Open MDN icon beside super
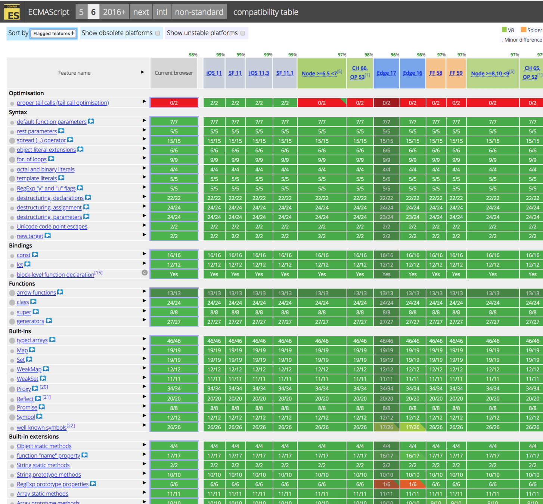Viewport: 543px width, 504px height. click(x=36, y=311)
